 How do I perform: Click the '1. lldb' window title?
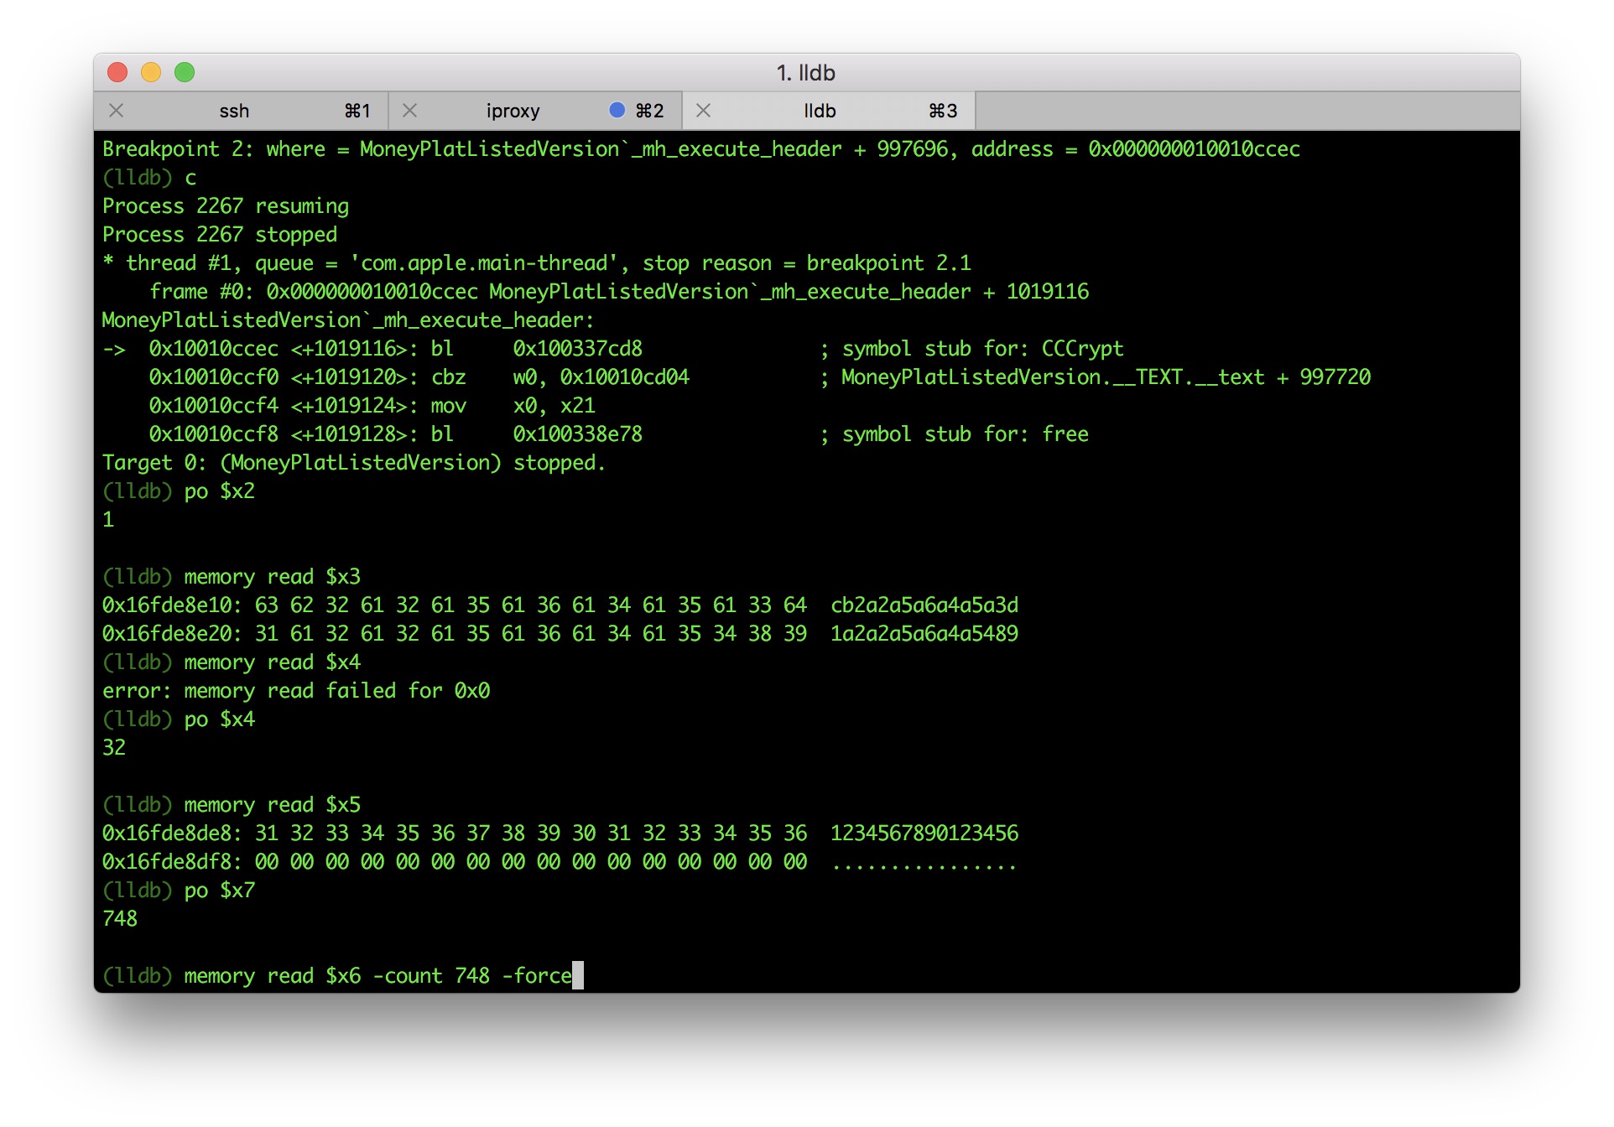[805, 73]
